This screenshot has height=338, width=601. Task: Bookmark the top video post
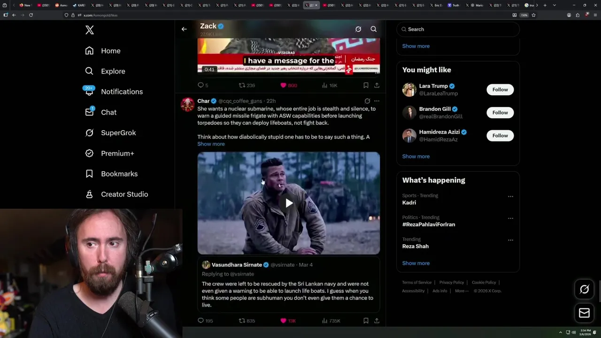pos(366,85)
